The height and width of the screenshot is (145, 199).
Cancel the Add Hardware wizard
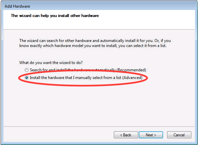coord(179,135)
